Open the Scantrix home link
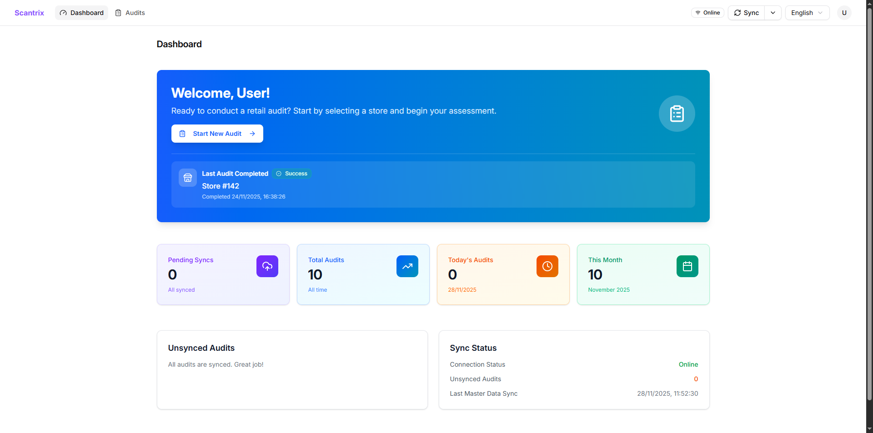The image size is (873, 433). (29, 13)
